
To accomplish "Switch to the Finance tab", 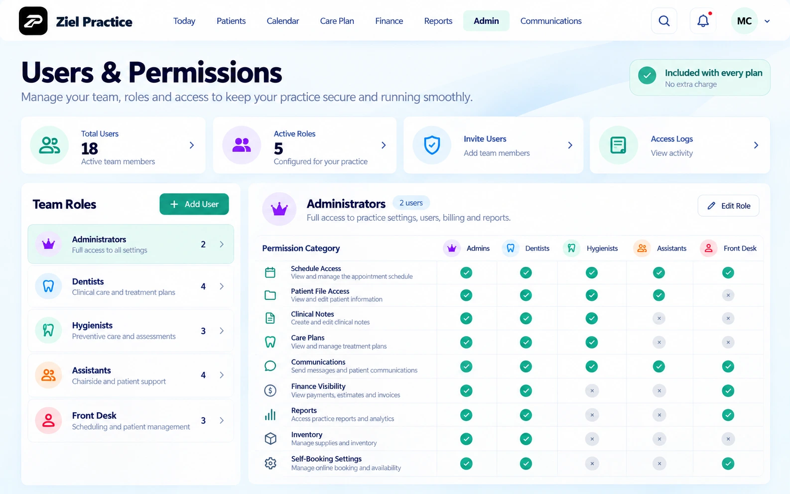I will [389, 21].
